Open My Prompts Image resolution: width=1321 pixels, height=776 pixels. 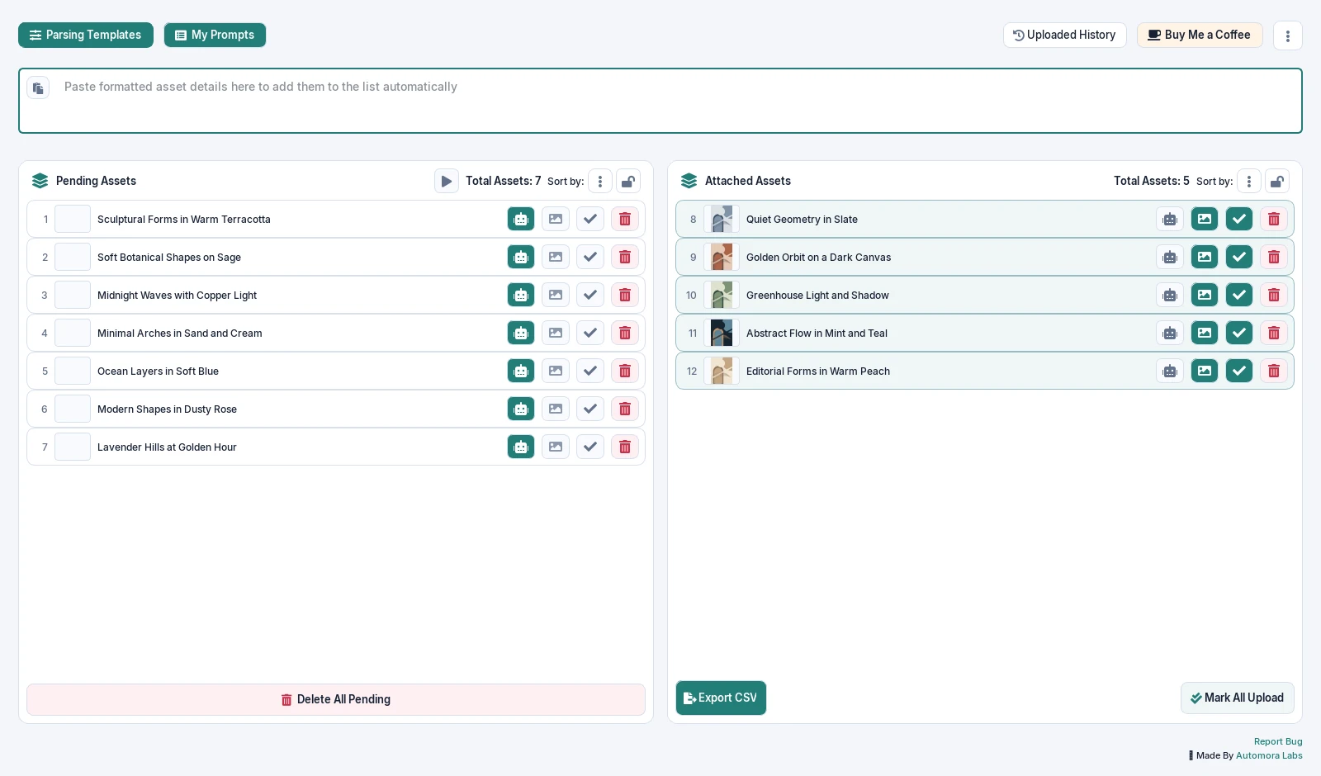(x=215, y=35)
